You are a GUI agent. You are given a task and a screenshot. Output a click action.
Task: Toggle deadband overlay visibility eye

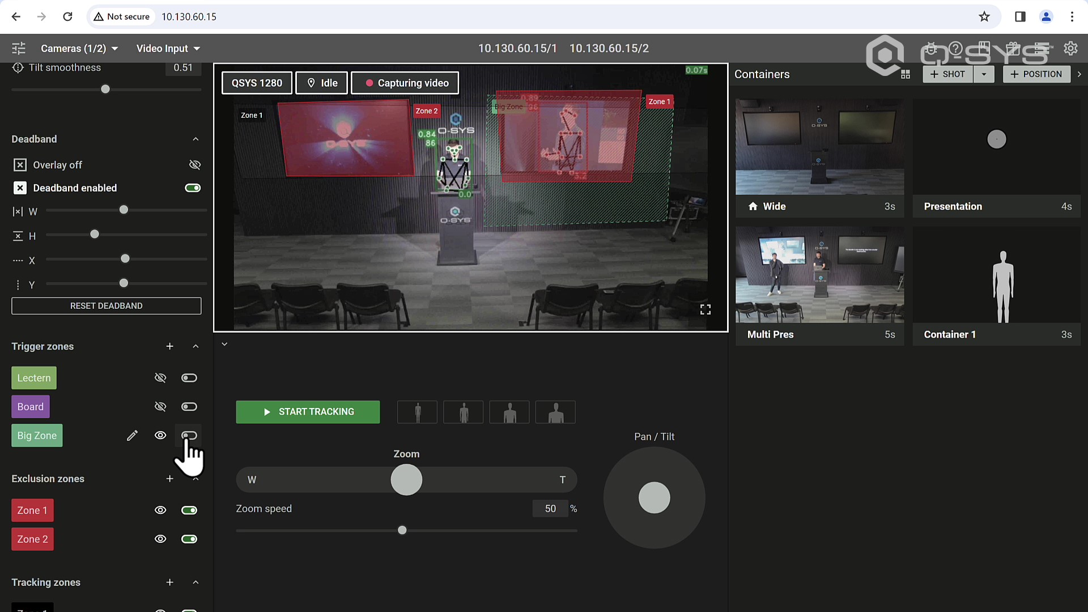pyautogui.click(x=194, y=165)
